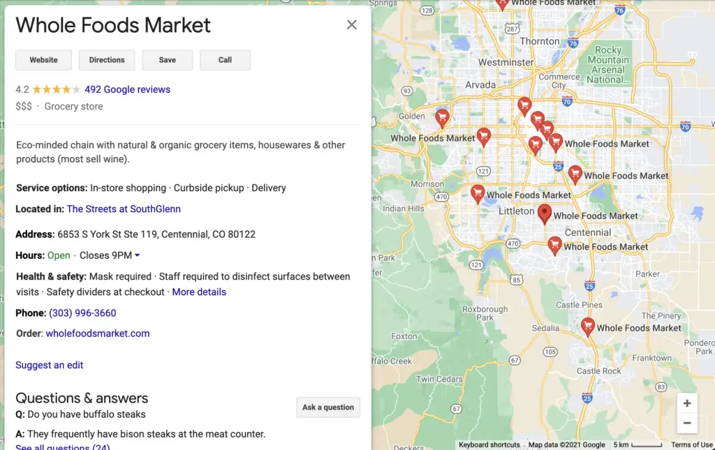Close the Whole Foods Market info panel

352,24
